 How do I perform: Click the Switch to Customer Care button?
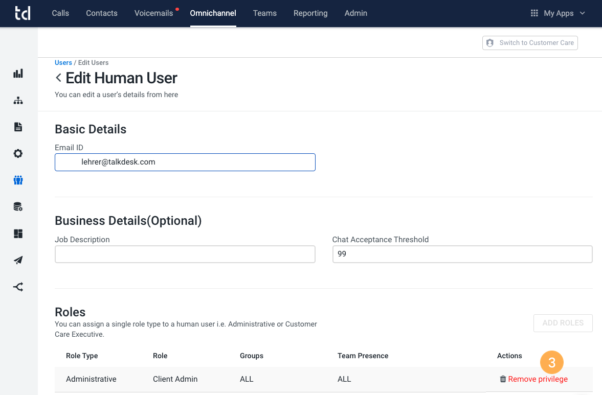pyautogui.click(x=530, y=43)
